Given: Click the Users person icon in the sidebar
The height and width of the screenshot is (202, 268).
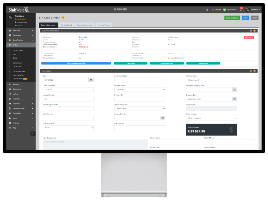Looking at the screenshot, I should coord(10,118).
